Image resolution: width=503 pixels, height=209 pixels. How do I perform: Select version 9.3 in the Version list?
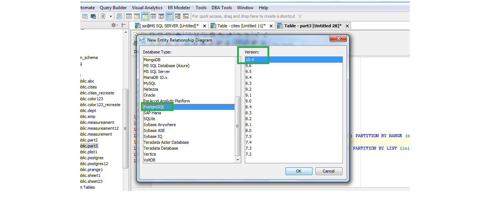[294, 83]
